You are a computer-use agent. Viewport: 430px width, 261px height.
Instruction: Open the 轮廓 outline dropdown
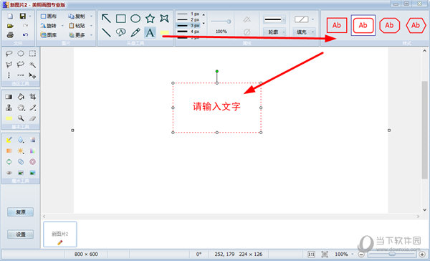pos(274,32)
